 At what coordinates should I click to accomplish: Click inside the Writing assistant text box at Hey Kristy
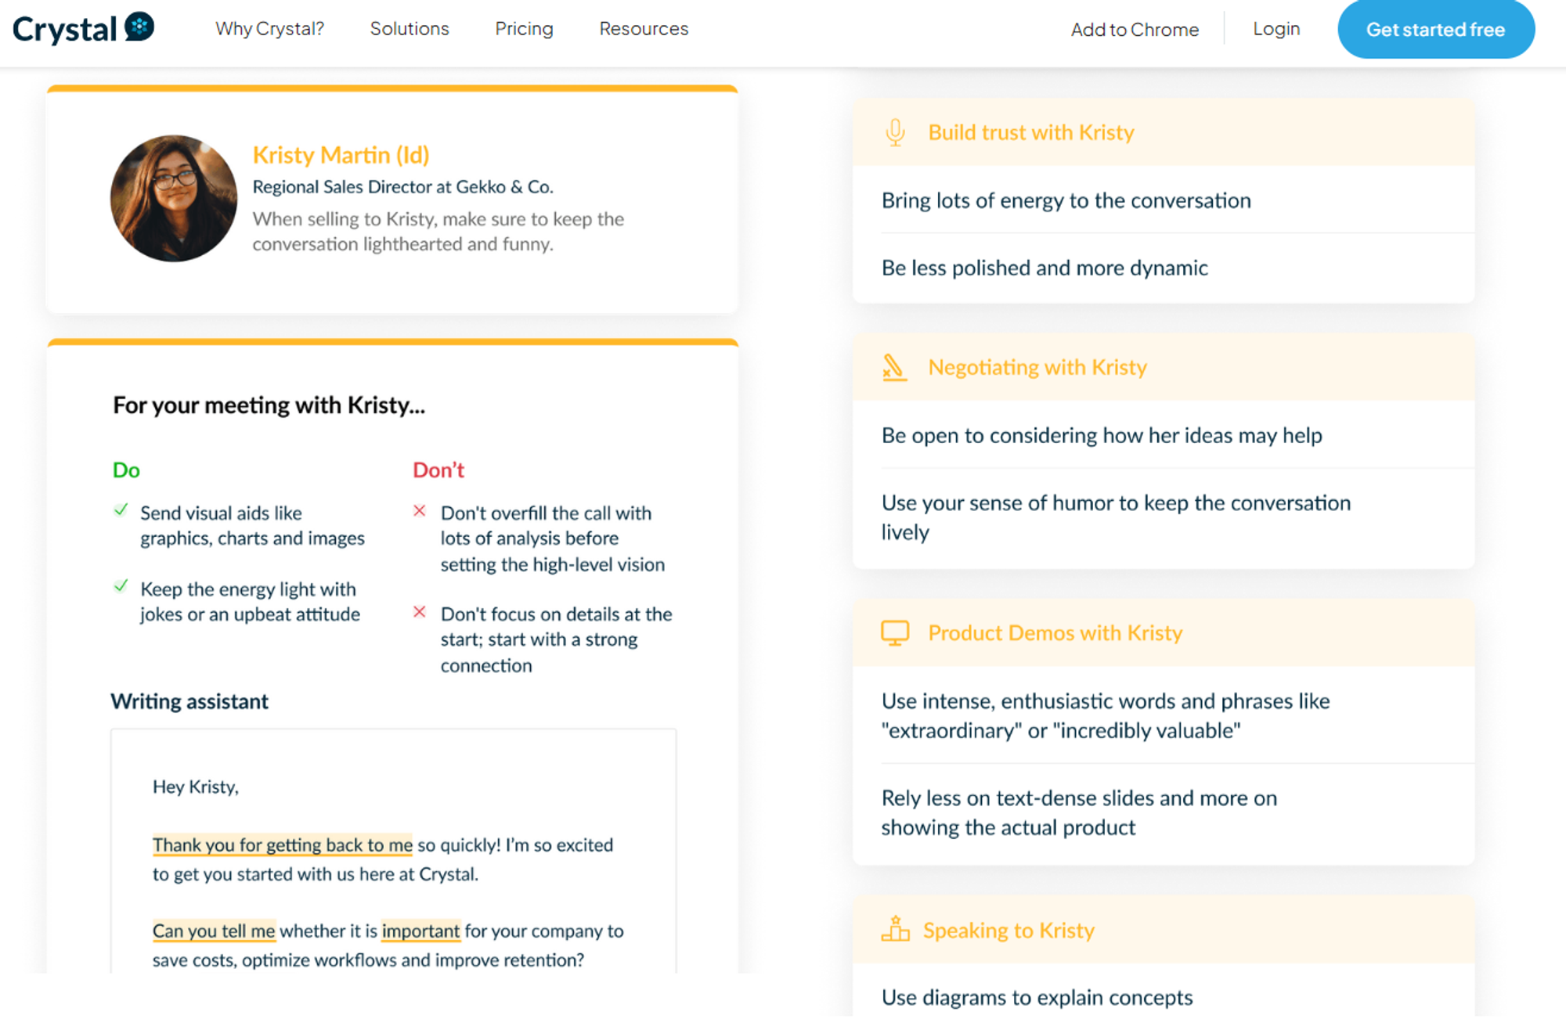click(196, 787)
